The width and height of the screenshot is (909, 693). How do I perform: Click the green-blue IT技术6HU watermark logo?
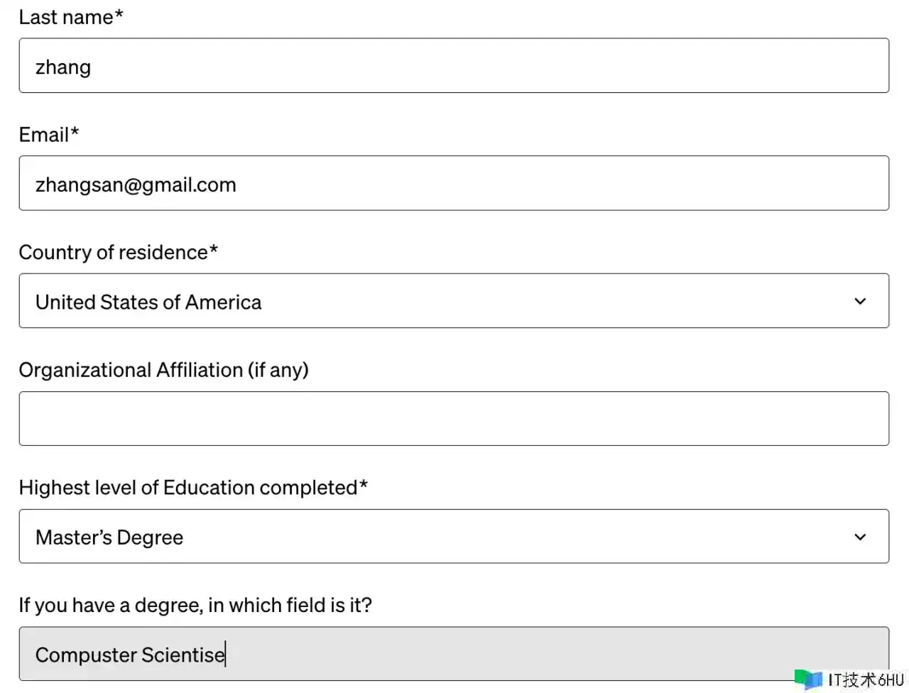(x=808, y=680)
